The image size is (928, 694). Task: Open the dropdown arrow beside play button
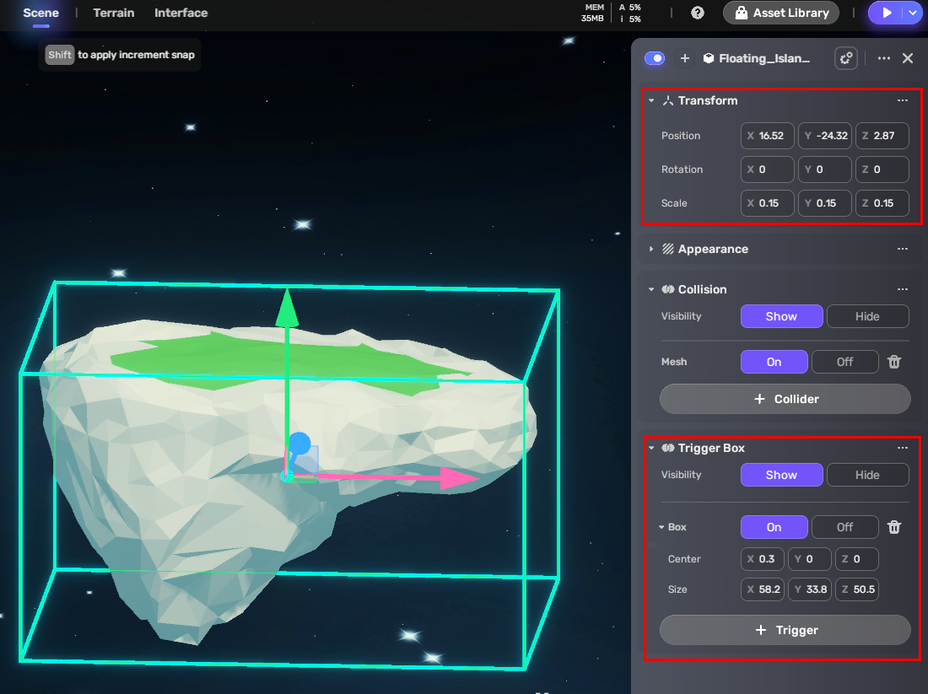(913, 13)
